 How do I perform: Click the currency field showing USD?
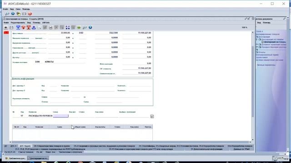(x=83, y=33)
